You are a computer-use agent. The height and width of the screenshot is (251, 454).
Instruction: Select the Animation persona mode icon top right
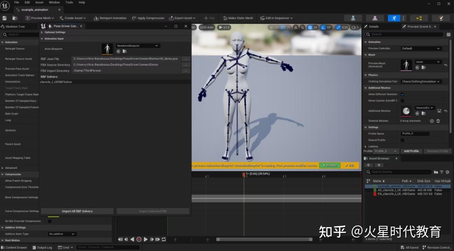pyautogui.click(x=393, y=18)
